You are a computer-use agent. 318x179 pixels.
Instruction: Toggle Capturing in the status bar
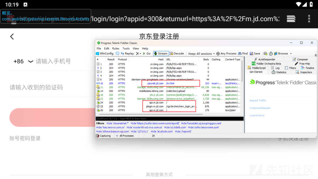pos(103,136)
